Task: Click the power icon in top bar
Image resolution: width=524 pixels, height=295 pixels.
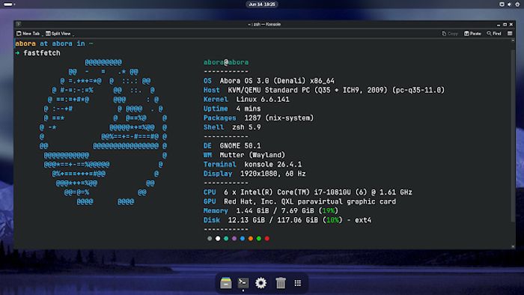Action: pos(517,4)
